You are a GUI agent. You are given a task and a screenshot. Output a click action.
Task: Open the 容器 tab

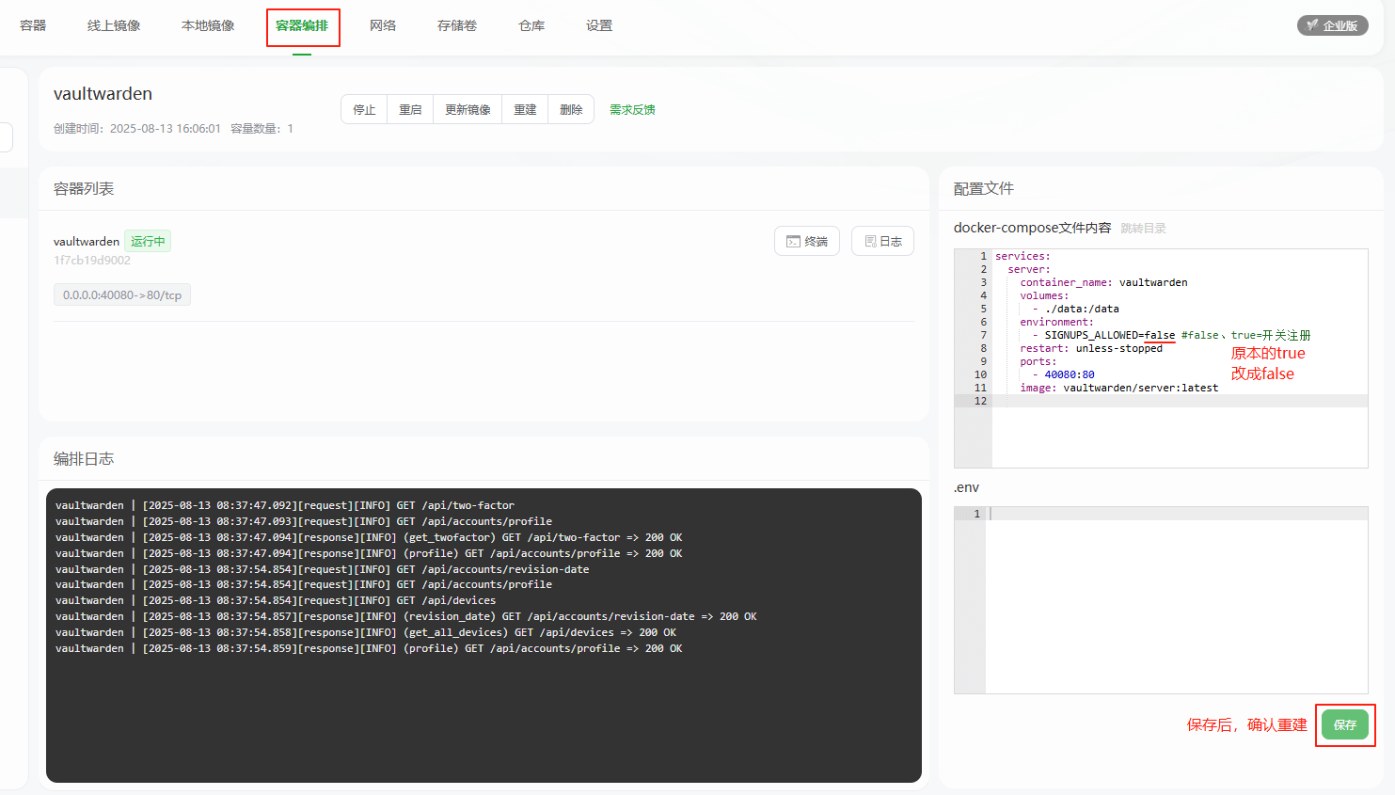click(x=33, y=25)
